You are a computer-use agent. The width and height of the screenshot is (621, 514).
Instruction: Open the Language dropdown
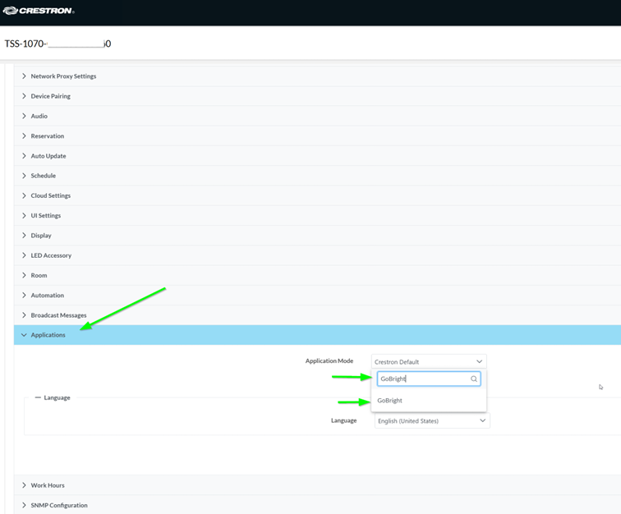(431, 421)
